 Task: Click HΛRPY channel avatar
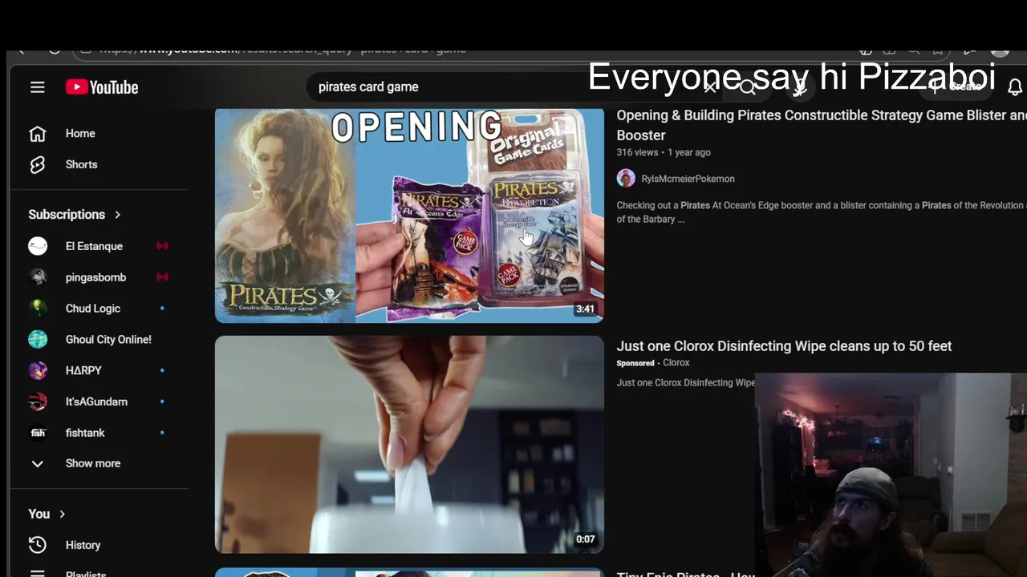[38, 370]
